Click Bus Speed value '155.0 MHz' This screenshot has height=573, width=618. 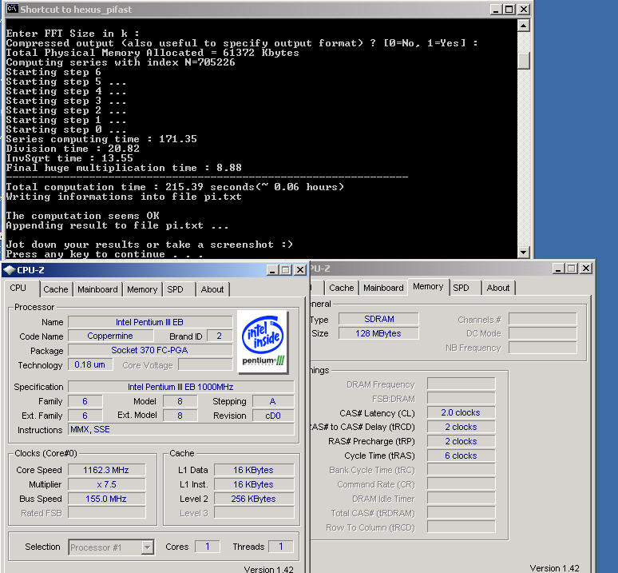[106, 499]
